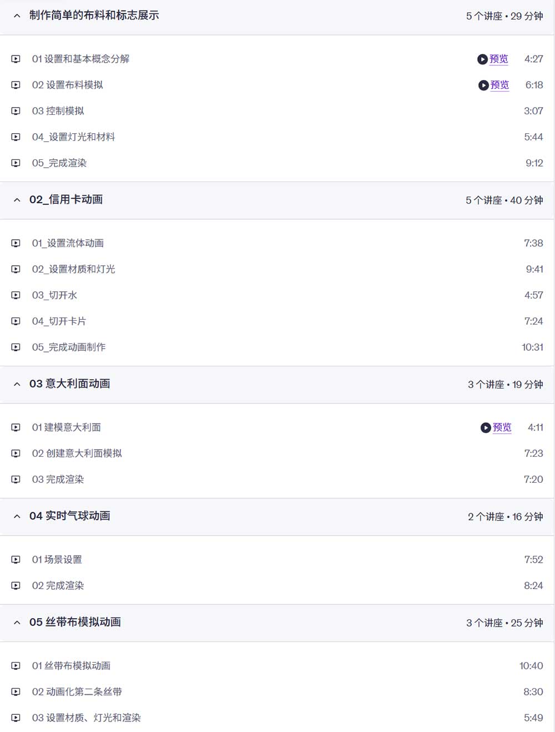Click play icon of 02 设置布料模拟 preview
555x732 pixels.
483,85
